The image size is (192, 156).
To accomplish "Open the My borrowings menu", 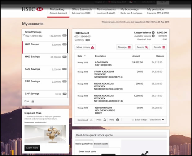I will (131, 11).
